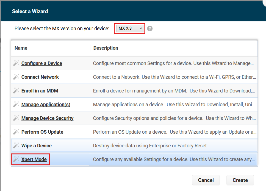
Task: Click the Create button
Action: [240, 180]
